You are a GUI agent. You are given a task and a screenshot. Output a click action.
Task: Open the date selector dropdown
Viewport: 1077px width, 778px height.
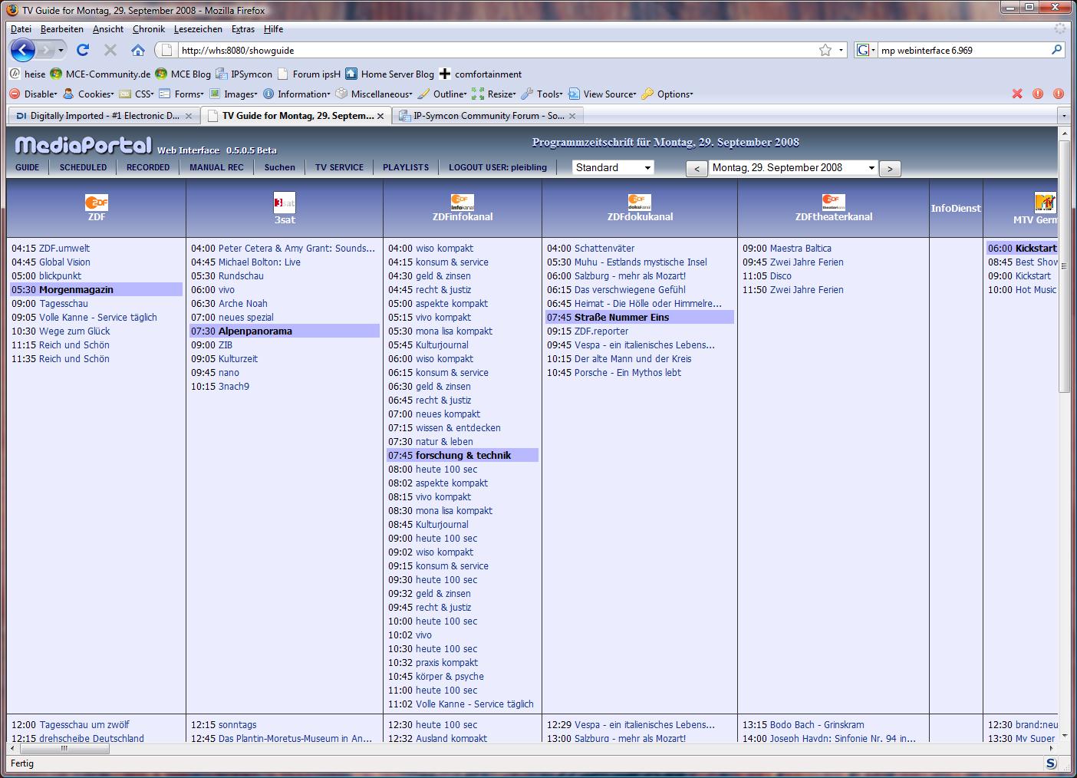coord(793,167)
